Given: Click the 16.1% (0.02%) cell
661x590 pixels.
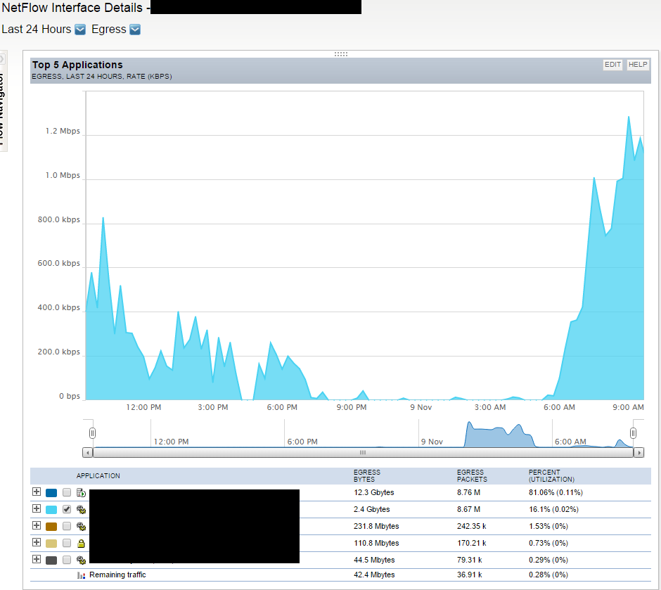Looking at the screenshot, I should pos(553,509).
